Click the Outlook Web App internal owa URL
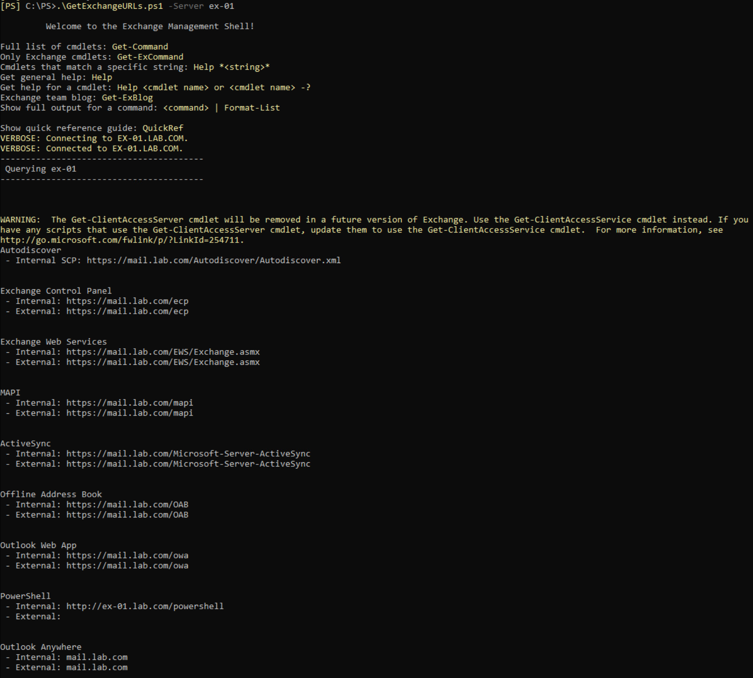This screenshot has width=753, height=678. point(127,555)
